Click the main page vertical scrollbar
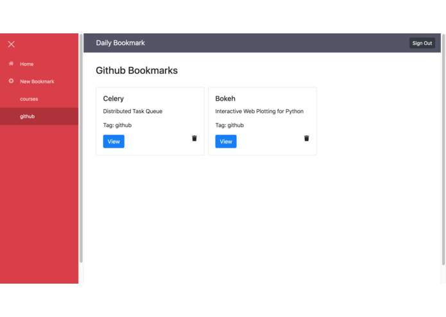The height and width of the screenshot is (317, 446). click(x=443, y=150)
